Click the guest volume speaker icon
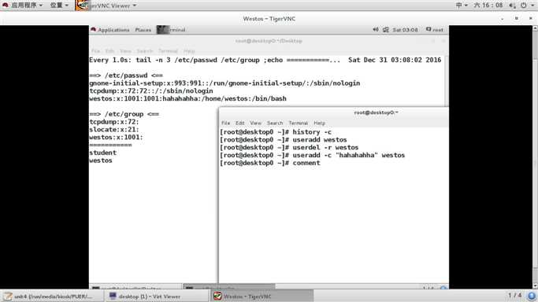Viewport: 538px width, 302px height. [x=376, y=30]
